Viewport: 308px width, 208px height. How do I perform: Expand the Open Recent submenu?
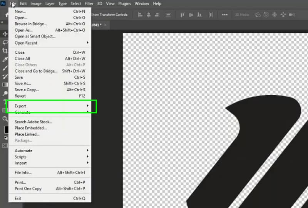[x=50, y=43]
